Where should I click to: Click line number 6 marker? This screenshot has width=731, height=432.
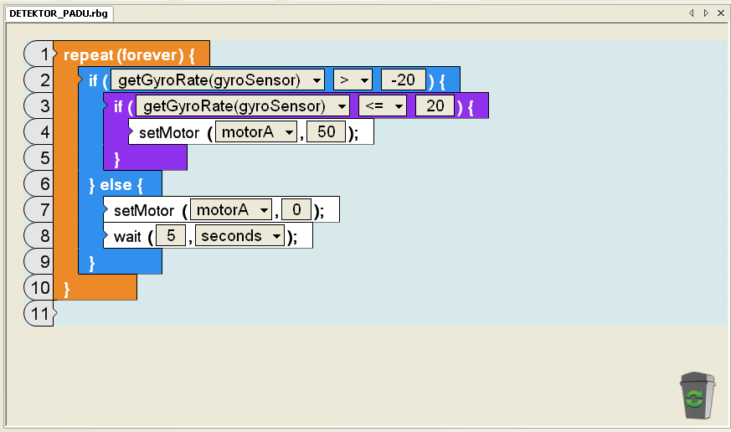click(x=40, y=184)
